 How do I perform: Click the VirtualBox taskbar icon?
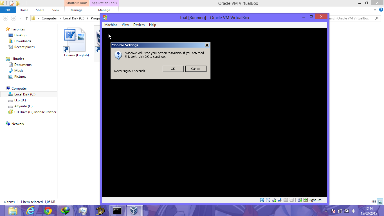135,210
